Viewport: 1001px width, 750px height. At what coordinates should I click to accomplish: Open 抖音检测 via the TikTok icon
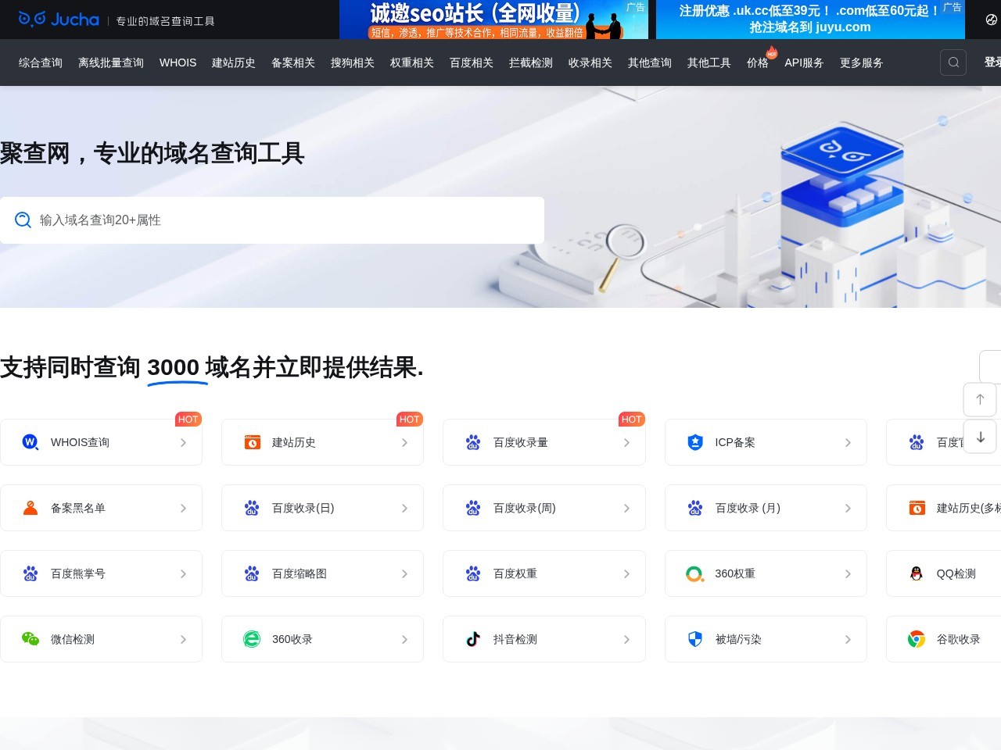[473, 638]
